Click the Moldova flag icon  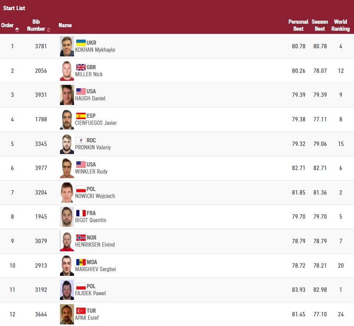(x=81, y=262)
